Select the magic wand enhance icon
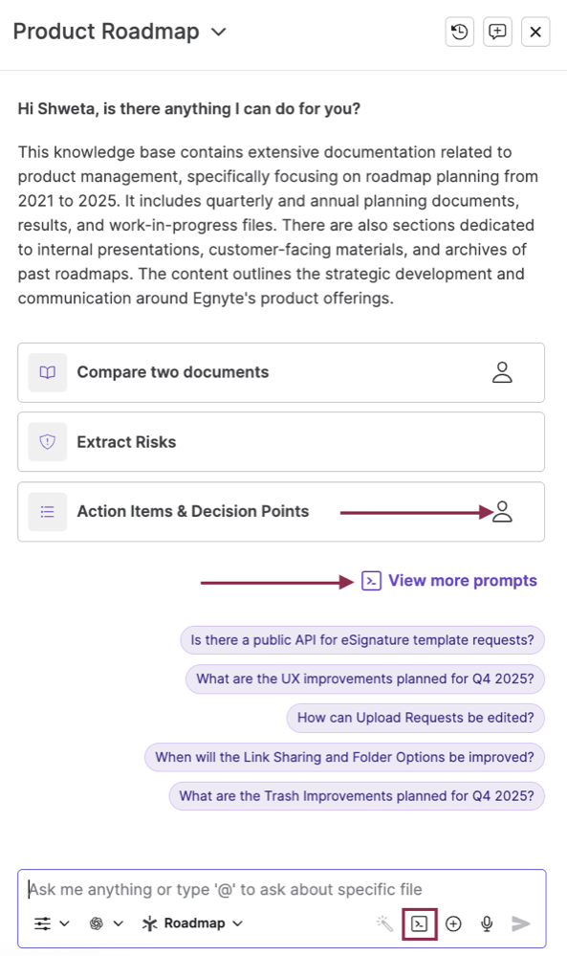 (382, 923)
